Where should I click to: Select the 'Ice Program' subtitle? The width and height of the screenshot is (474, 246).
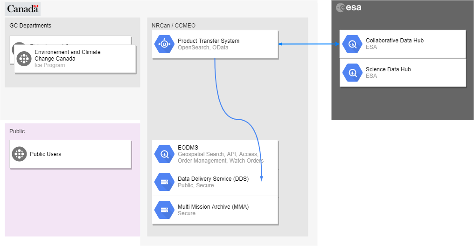[49, 65]
